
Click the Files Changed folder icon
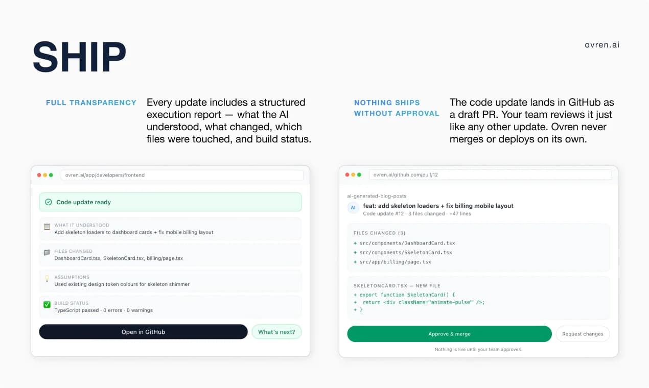pos(47,252)
